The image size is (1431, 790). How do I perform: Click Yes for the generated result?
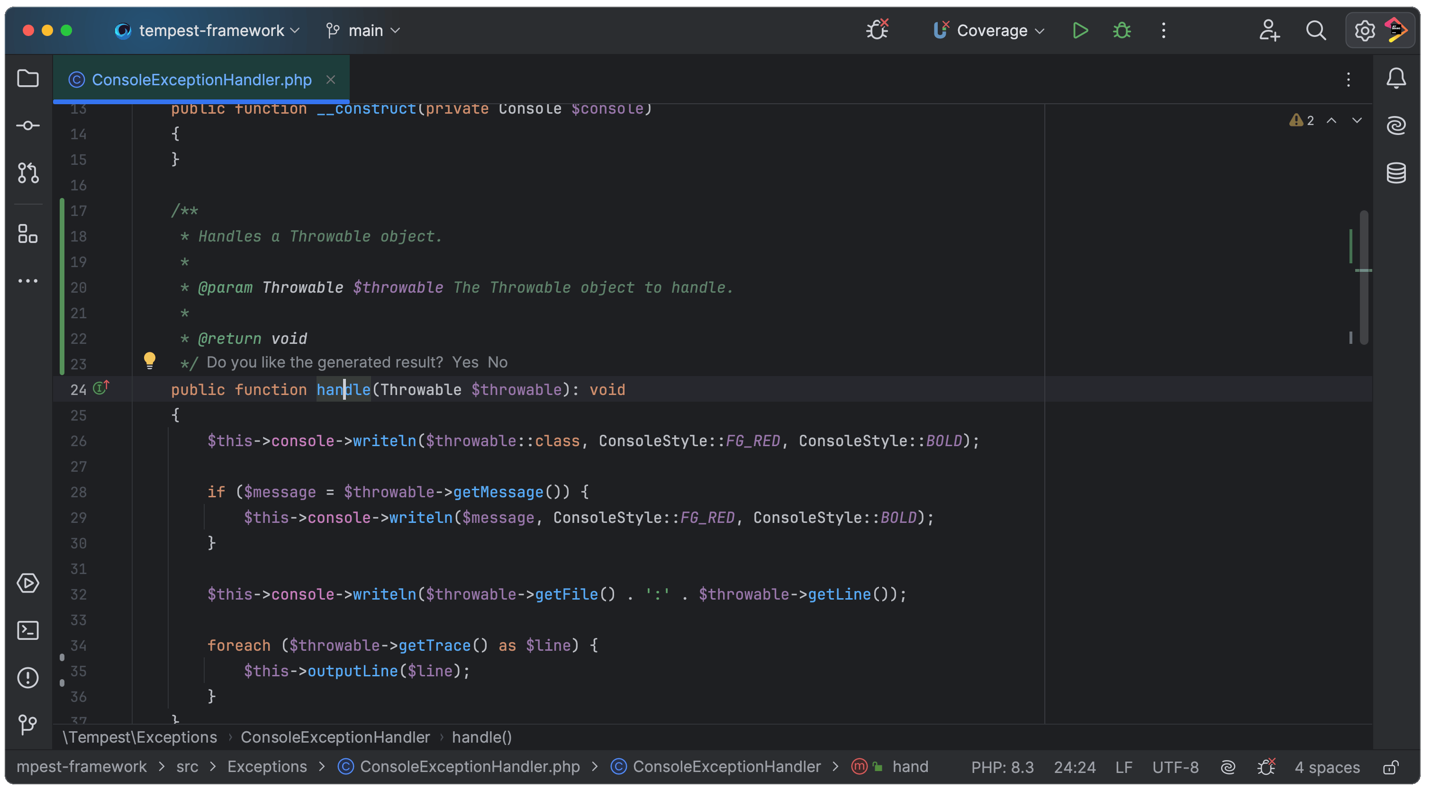click(x=465, y=362)
